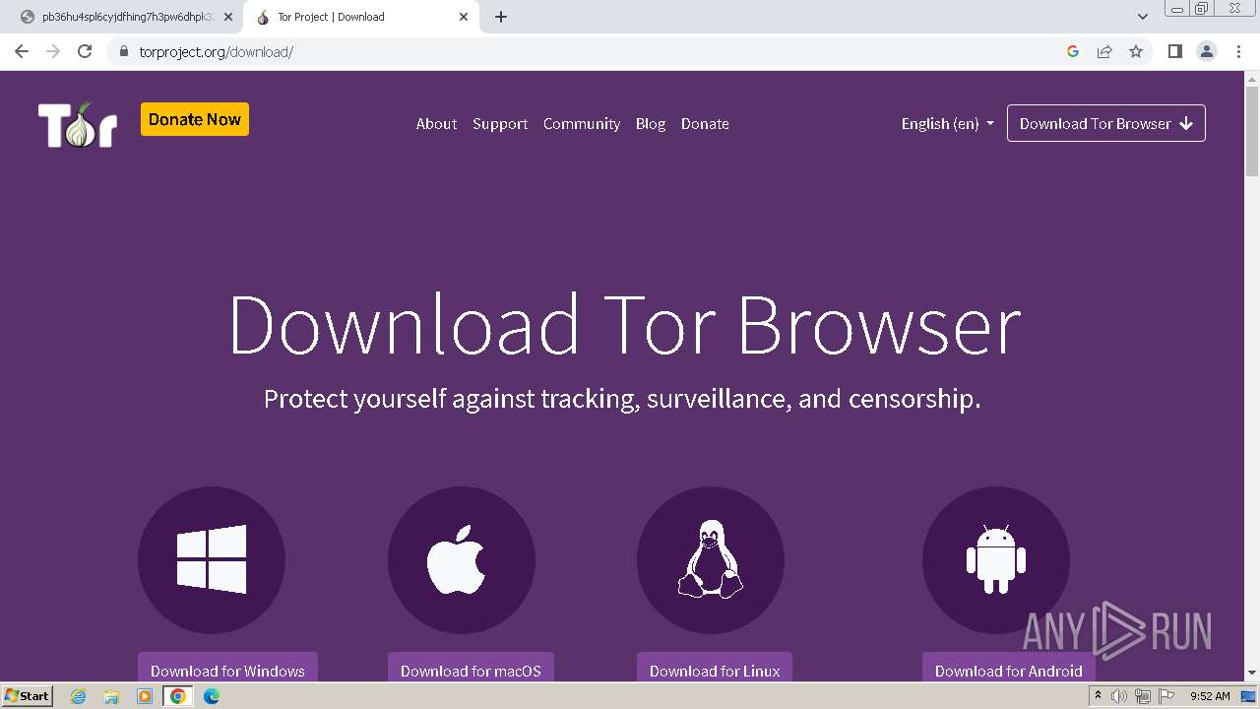
Task: Expand the tab search dropdown arrow
Action: (x=1143, y=17)
